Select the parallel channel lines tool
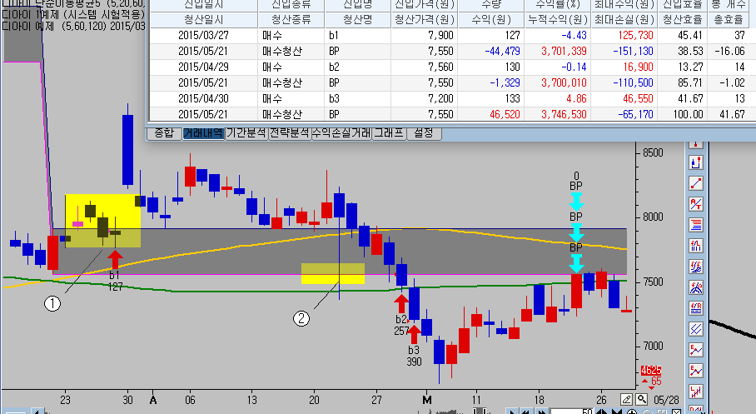Screen dimensions: 756x414 (696, 328)
